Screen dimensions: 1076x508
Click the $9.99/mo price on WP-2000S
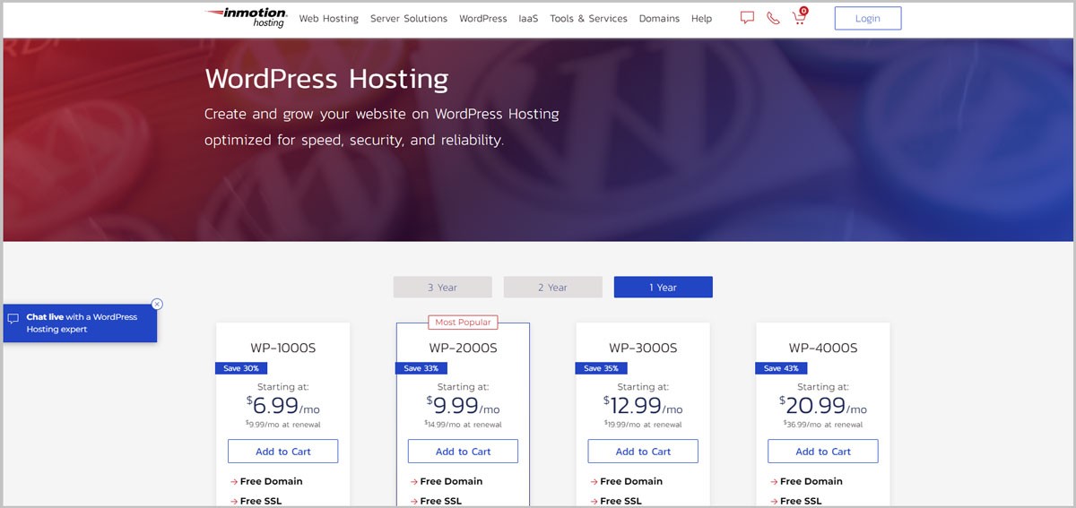click(x=463, y=406)
